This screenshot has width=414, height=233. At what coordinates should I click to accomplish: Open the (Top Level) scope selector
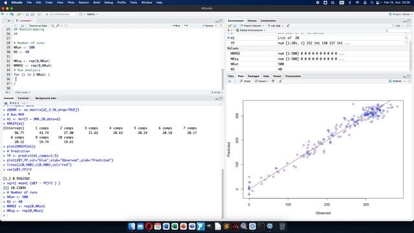[23, 92]
